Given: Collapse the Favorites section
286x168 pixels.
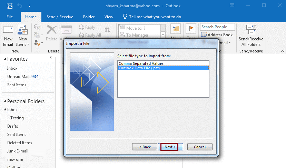Looking at the screenshot, I should pos(5,59).
